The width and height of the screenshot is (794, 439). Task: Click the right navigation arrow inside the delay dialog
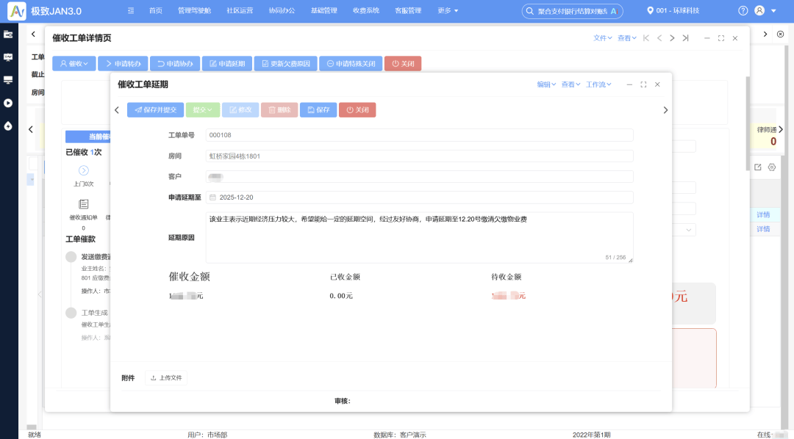tap(665, 109)
